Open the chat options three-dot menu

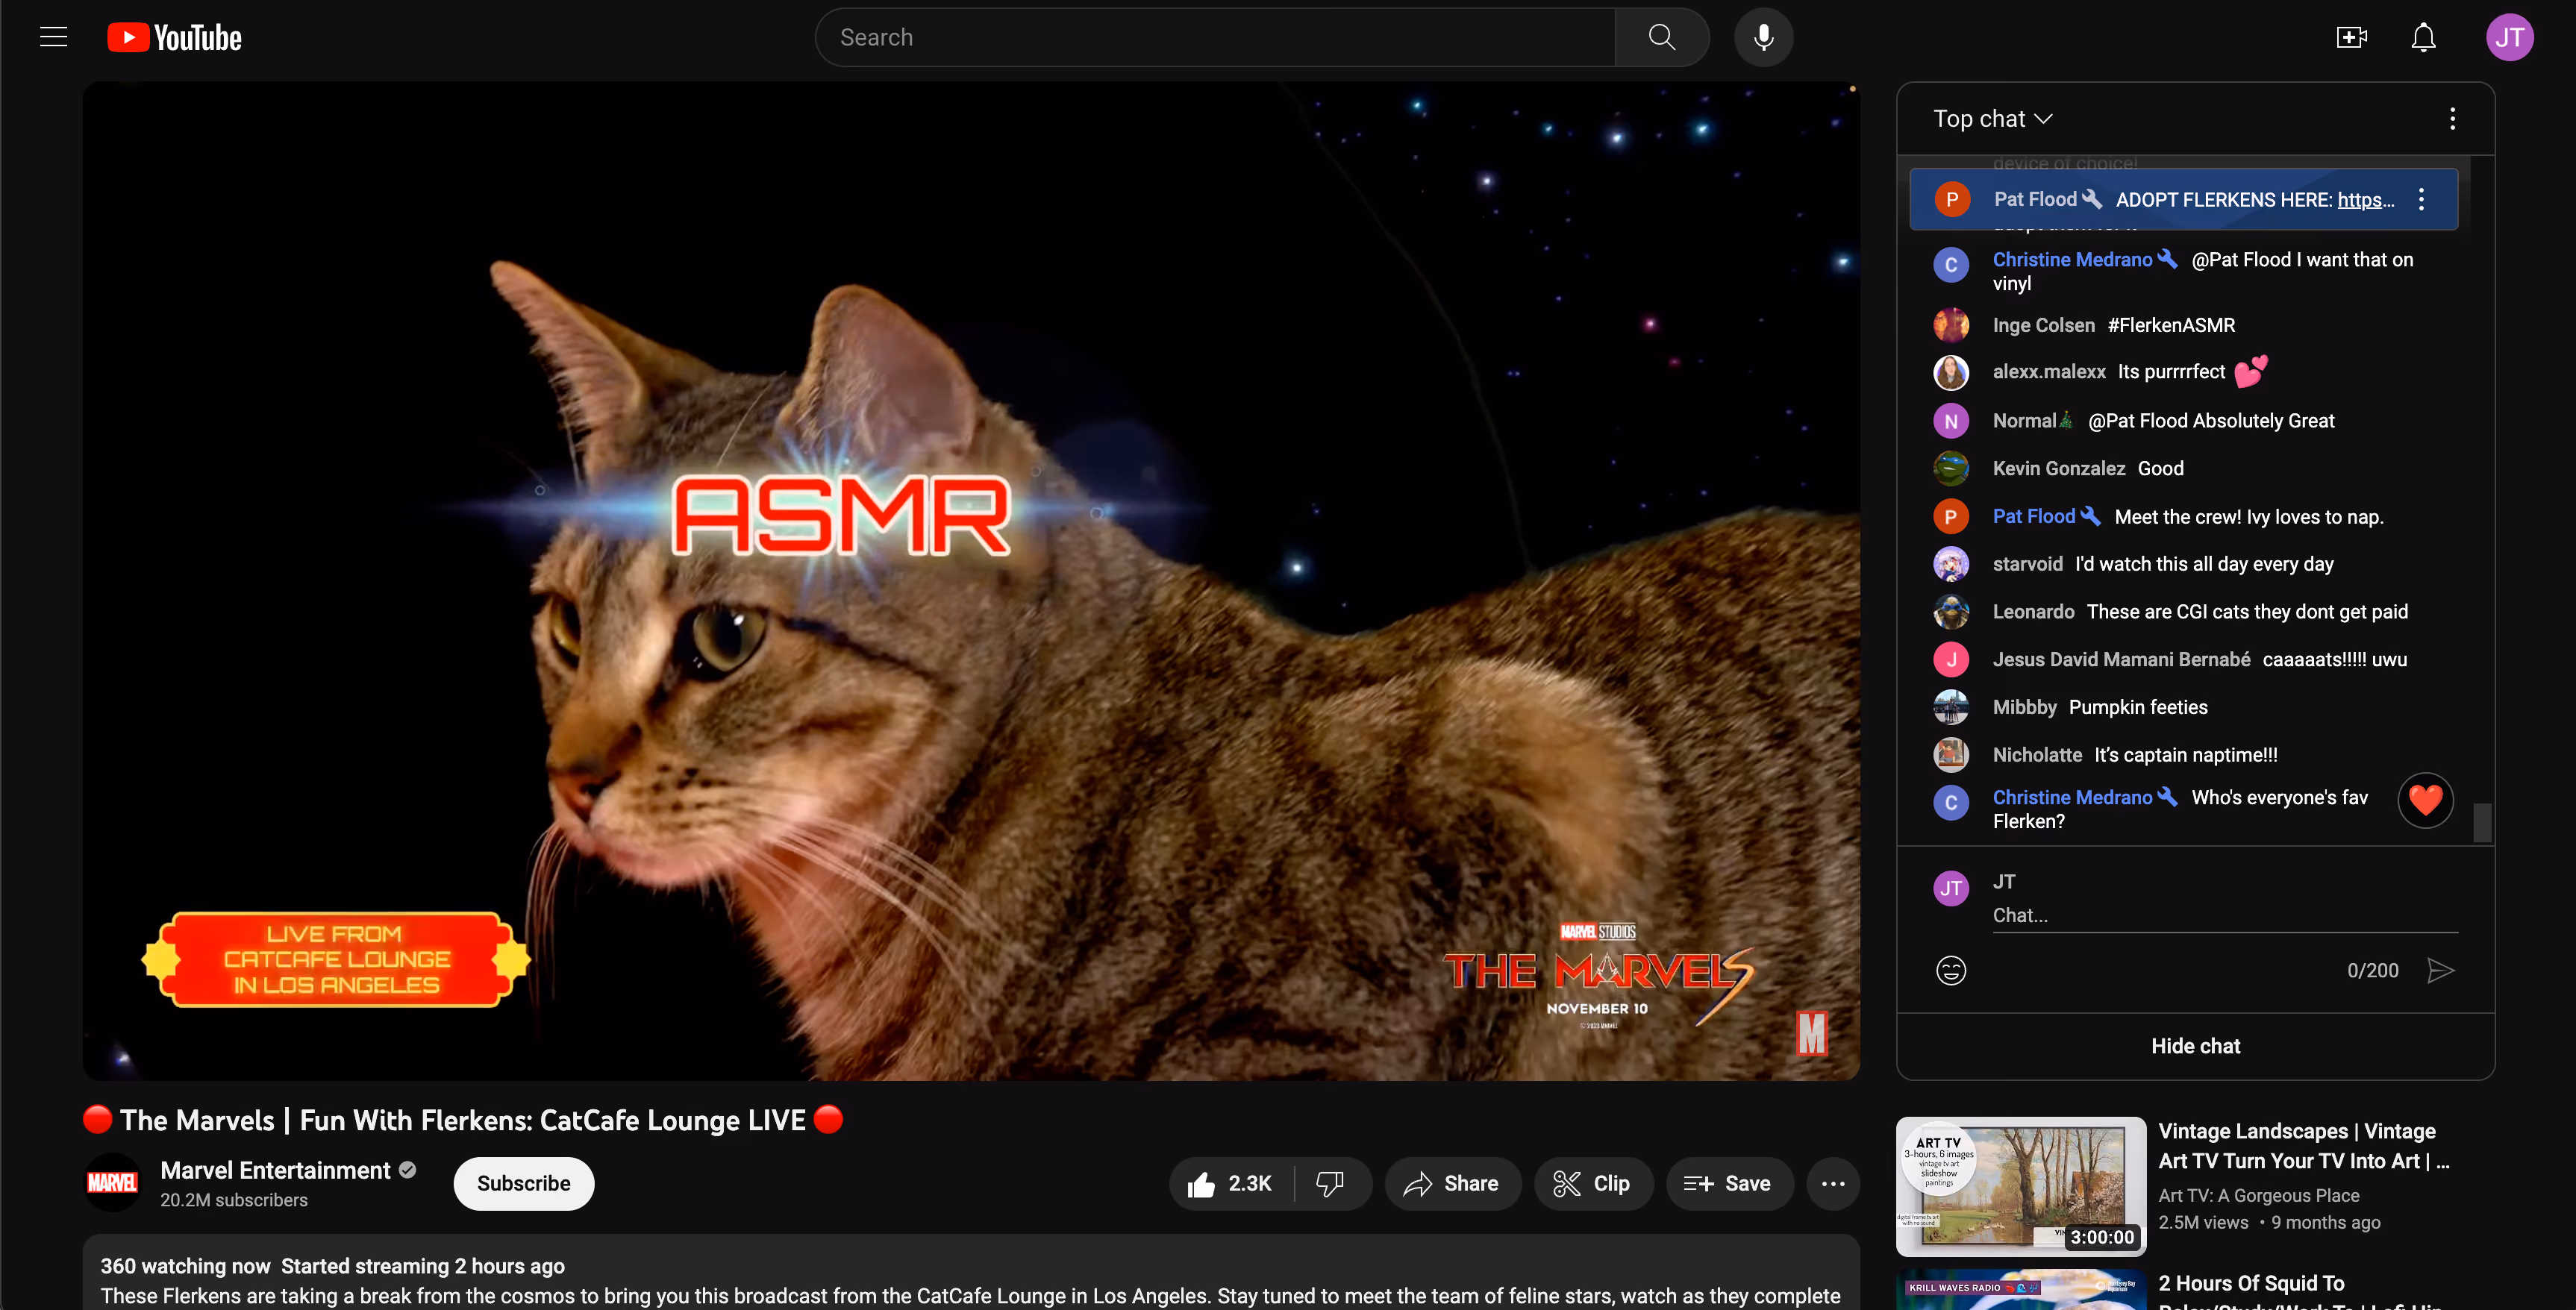(x=2452, y=119)
